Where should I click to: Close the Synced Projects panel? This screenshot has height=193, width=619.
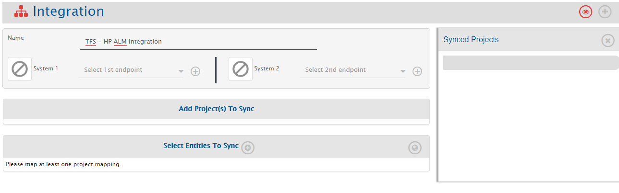tap(607, 41)
